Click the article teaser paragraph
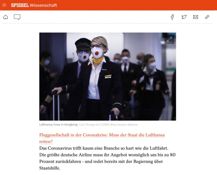 click(107, 158)
